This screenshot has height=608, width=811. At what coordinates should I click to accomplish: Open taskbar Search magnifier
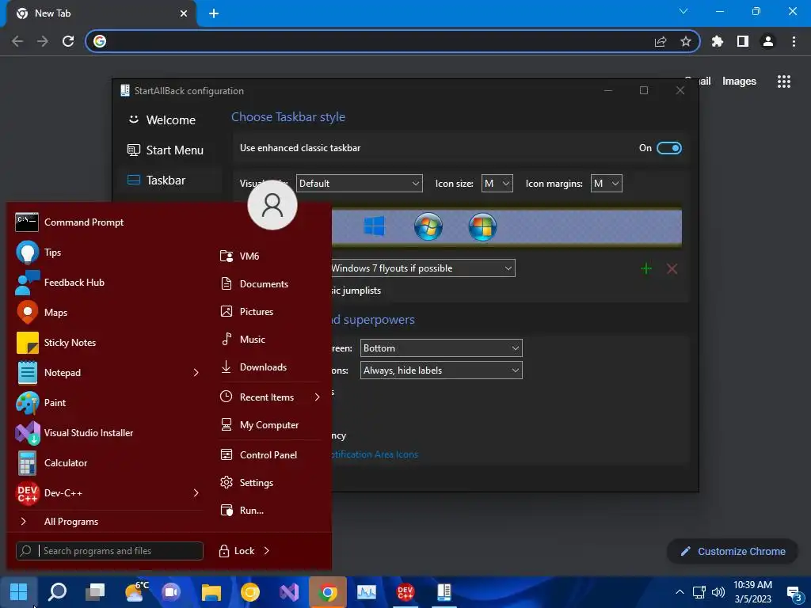[57, 592]
